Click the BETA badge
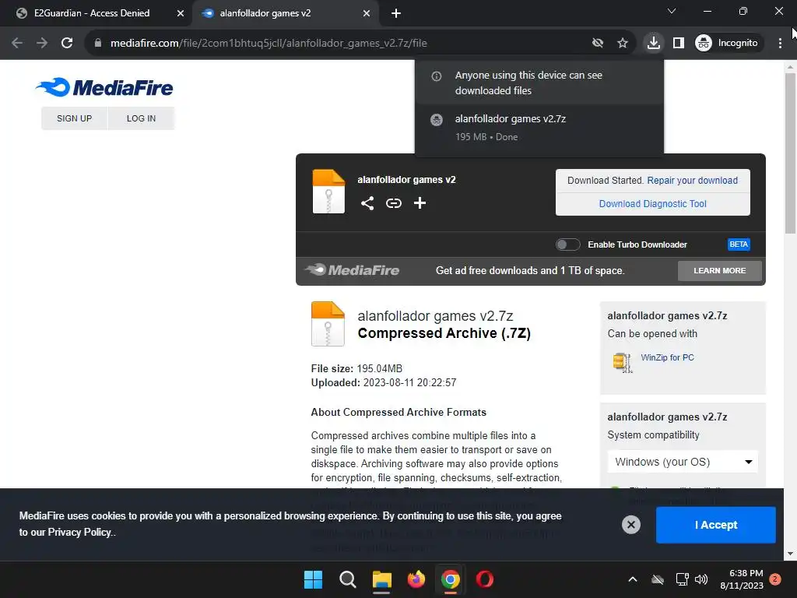The image size is (797, 598). tap(739, 244)
